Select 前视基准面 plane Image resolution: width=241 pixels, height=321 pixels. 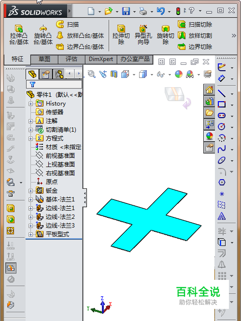pos(55,156)
